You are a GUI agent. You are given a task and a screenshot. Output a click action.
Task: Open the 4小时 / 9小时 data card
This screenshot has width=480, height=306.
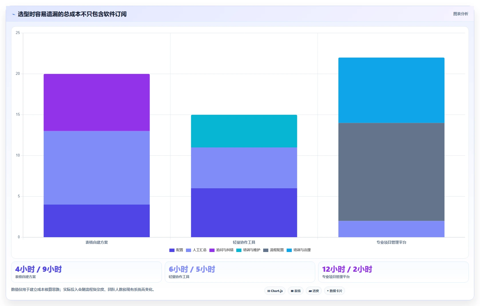pos(86,272)
